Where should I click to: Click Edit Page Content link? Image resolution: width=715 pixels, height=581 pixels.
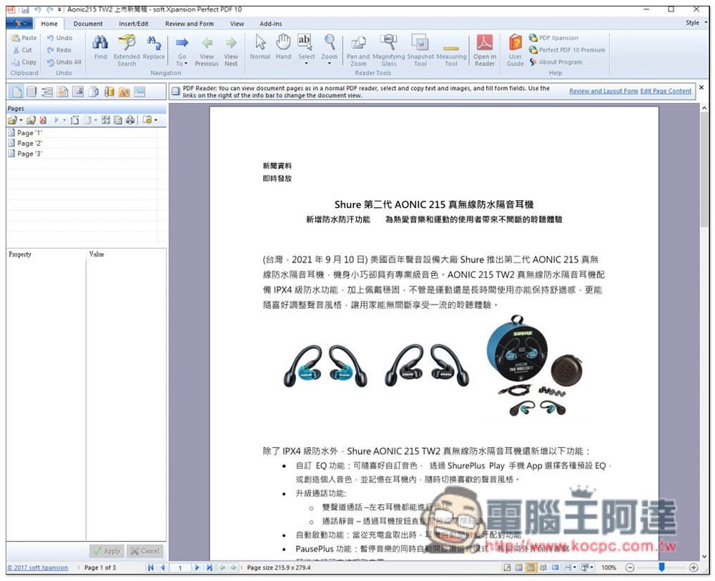tap(666, 91)
